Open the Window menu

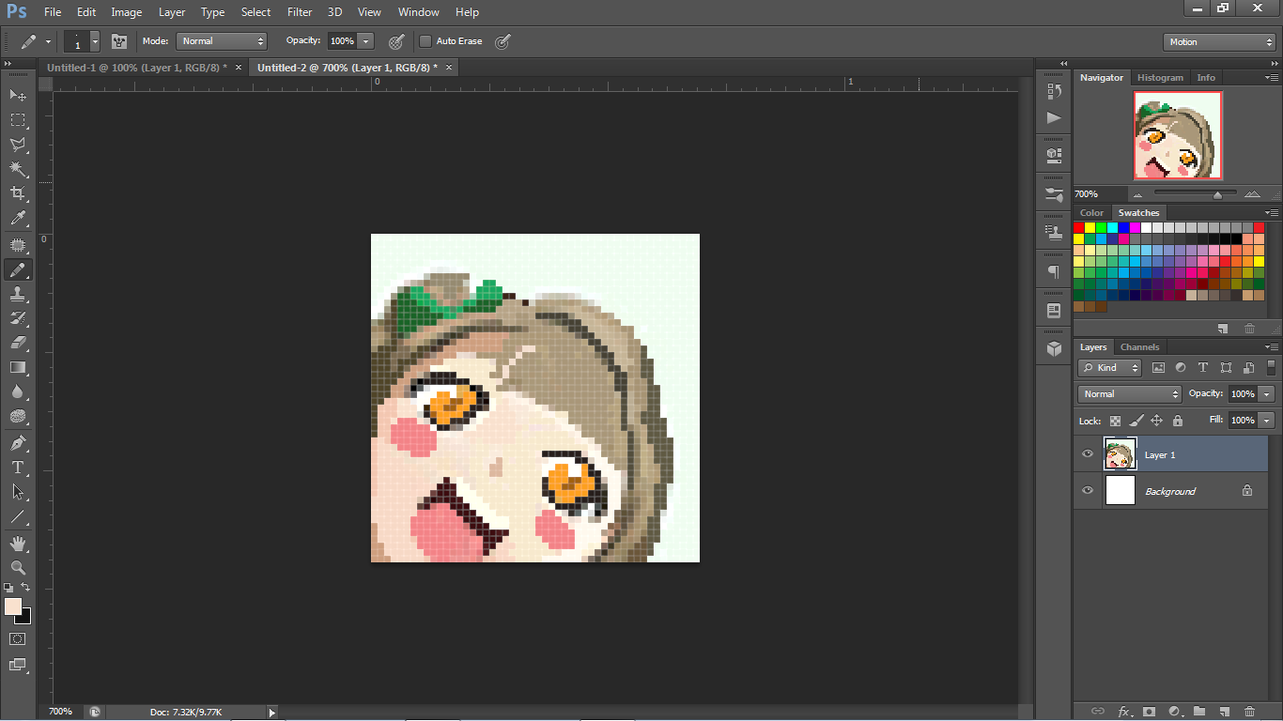pyautogui.click(x=419, y=12)
